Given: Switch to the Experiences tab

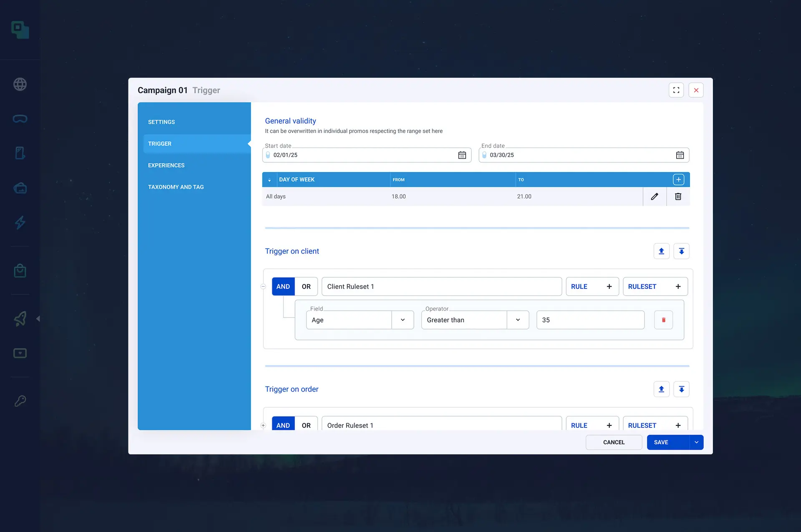Looking at the screenshot, I should tap(166, 165).
